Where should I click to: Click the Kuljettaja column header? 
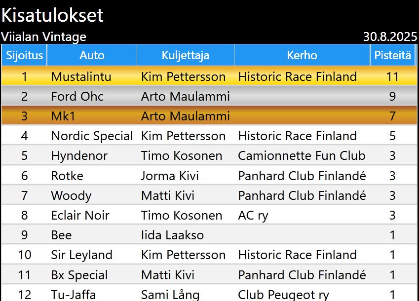click(x=185, y=55)
